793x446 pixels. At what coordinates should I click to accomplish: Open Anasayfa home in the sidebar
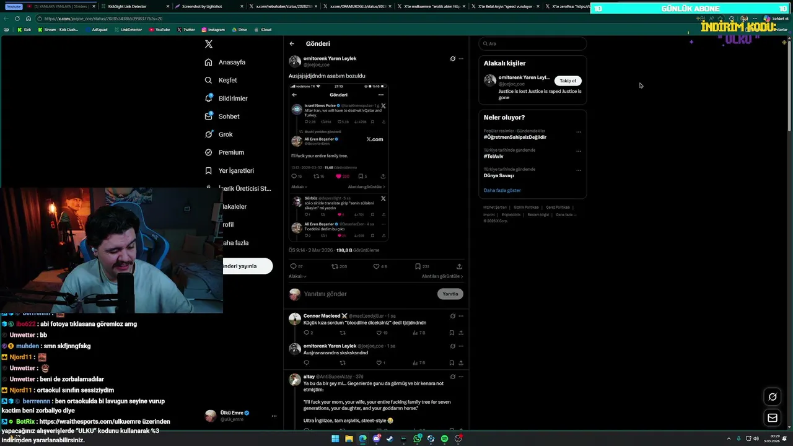pos(226,62)
